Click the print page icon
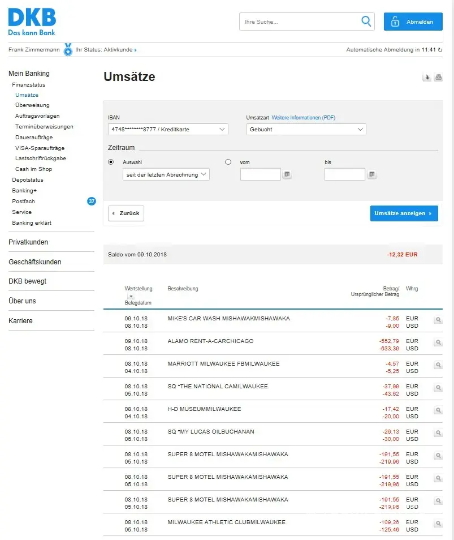This screenshot has height=540, width=454. point(438,78)
